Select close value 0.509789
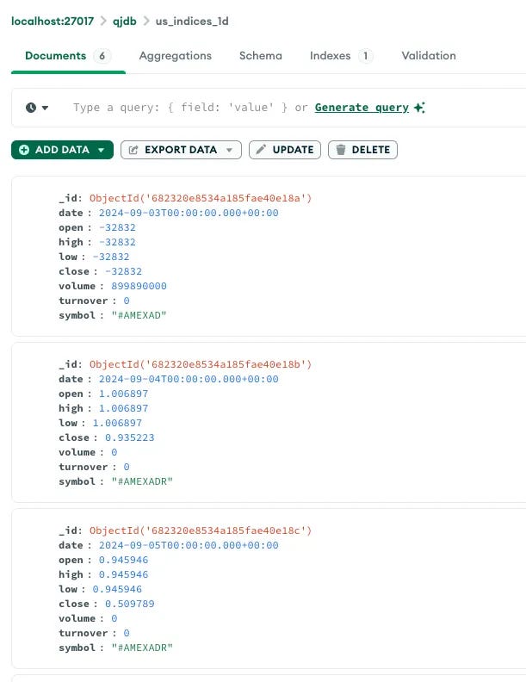Viewport: 526px width, 682px height. coord(129,604)
